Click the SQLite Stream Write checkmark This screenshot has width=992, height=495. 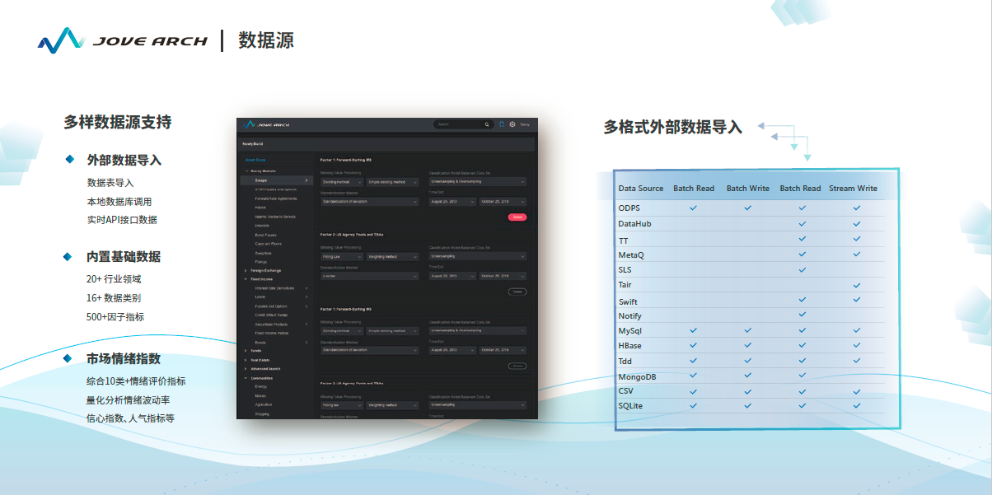pos(856,405)
